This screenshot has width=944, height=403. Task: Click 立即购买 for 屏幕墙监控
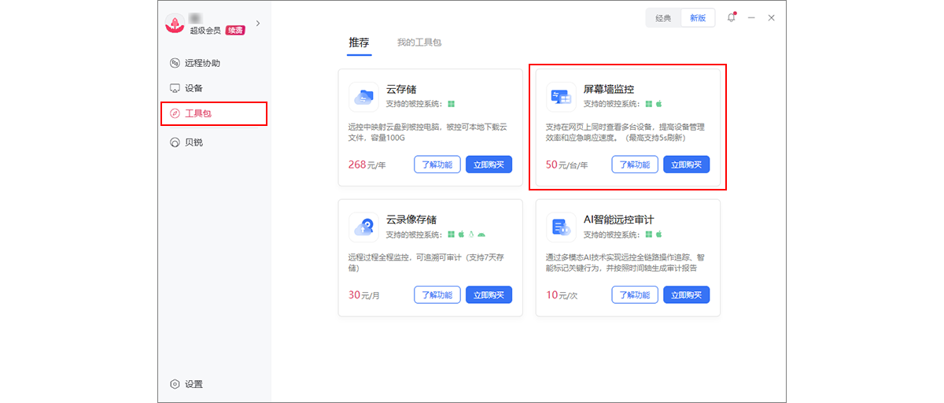tap(687, 165)
